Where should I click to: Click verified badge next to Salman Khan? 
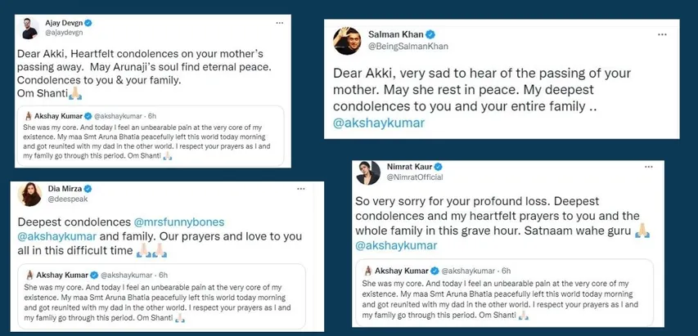430,34
